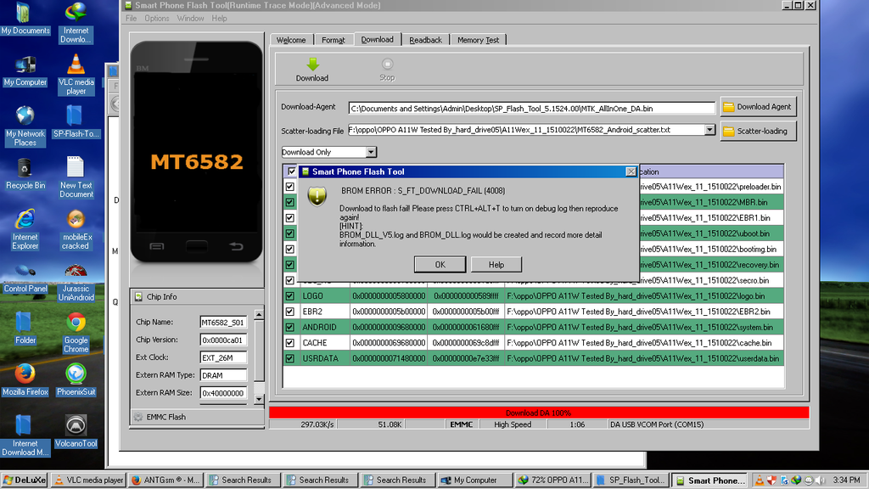The height and width of the screenshot is (489, 869).
Task: Collapse the Chip Info panel
Action: point(138,297)
